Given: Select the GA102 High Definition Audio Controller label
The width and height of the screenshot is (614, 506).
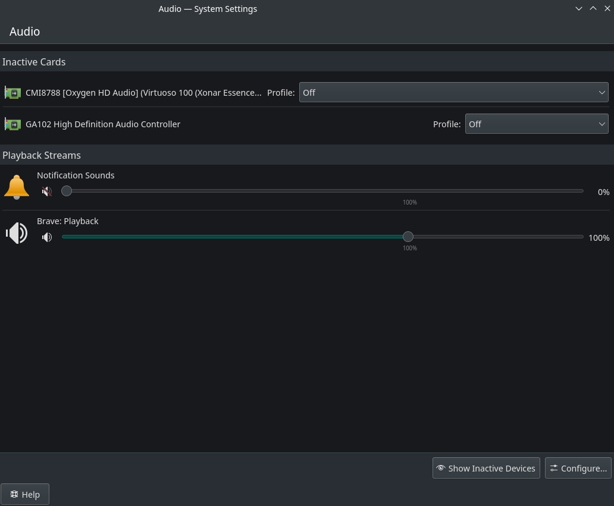Looking at the screenshot, I should [x=103, y=124].
